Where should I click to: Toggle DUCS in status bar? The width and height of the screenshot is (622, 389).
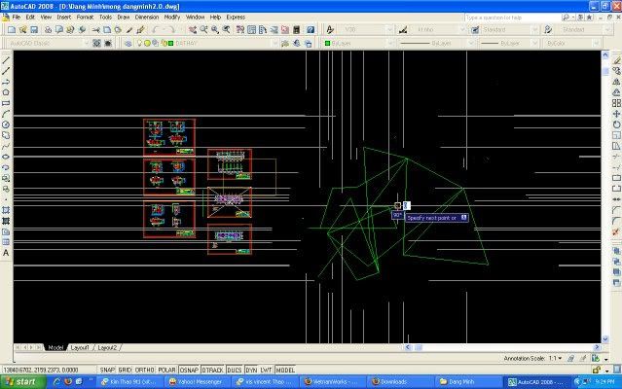click(x=234, y=370)
